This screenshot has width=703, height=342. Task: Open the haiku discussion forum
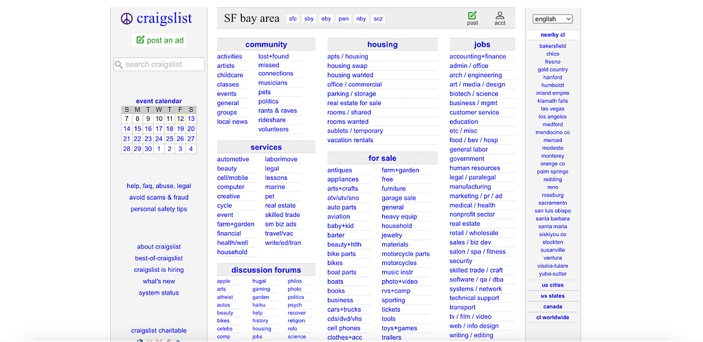point(258,305)
